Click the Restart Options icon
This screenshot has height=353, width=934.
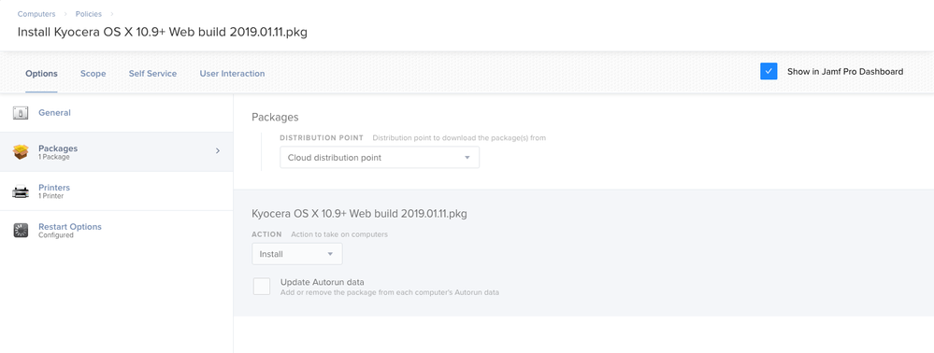click(21, 231)
